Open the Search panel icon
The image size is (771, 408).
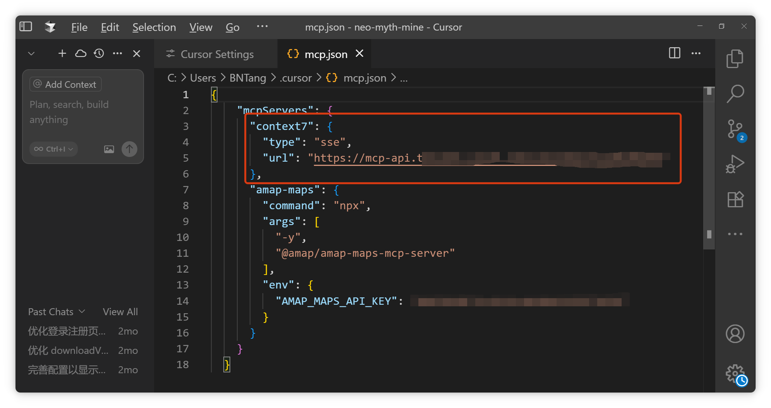pos(735,94)
